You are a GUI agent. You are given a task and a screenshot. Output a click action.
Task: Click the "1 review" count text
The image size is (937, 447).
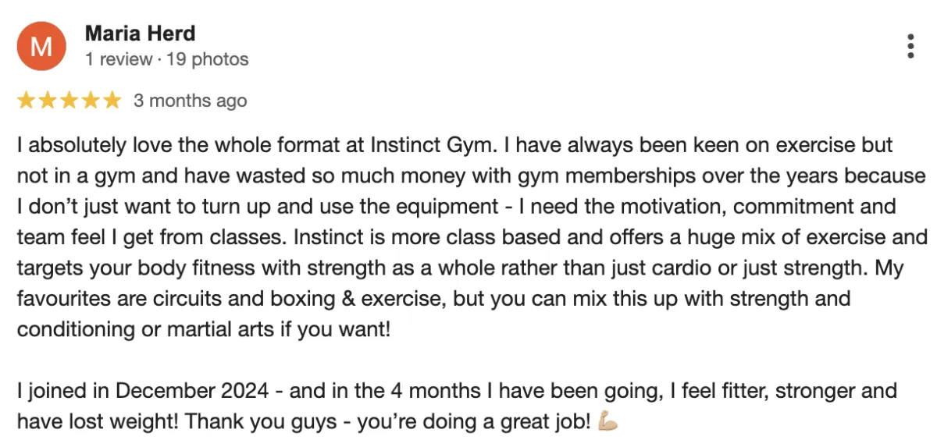point(117,59)
